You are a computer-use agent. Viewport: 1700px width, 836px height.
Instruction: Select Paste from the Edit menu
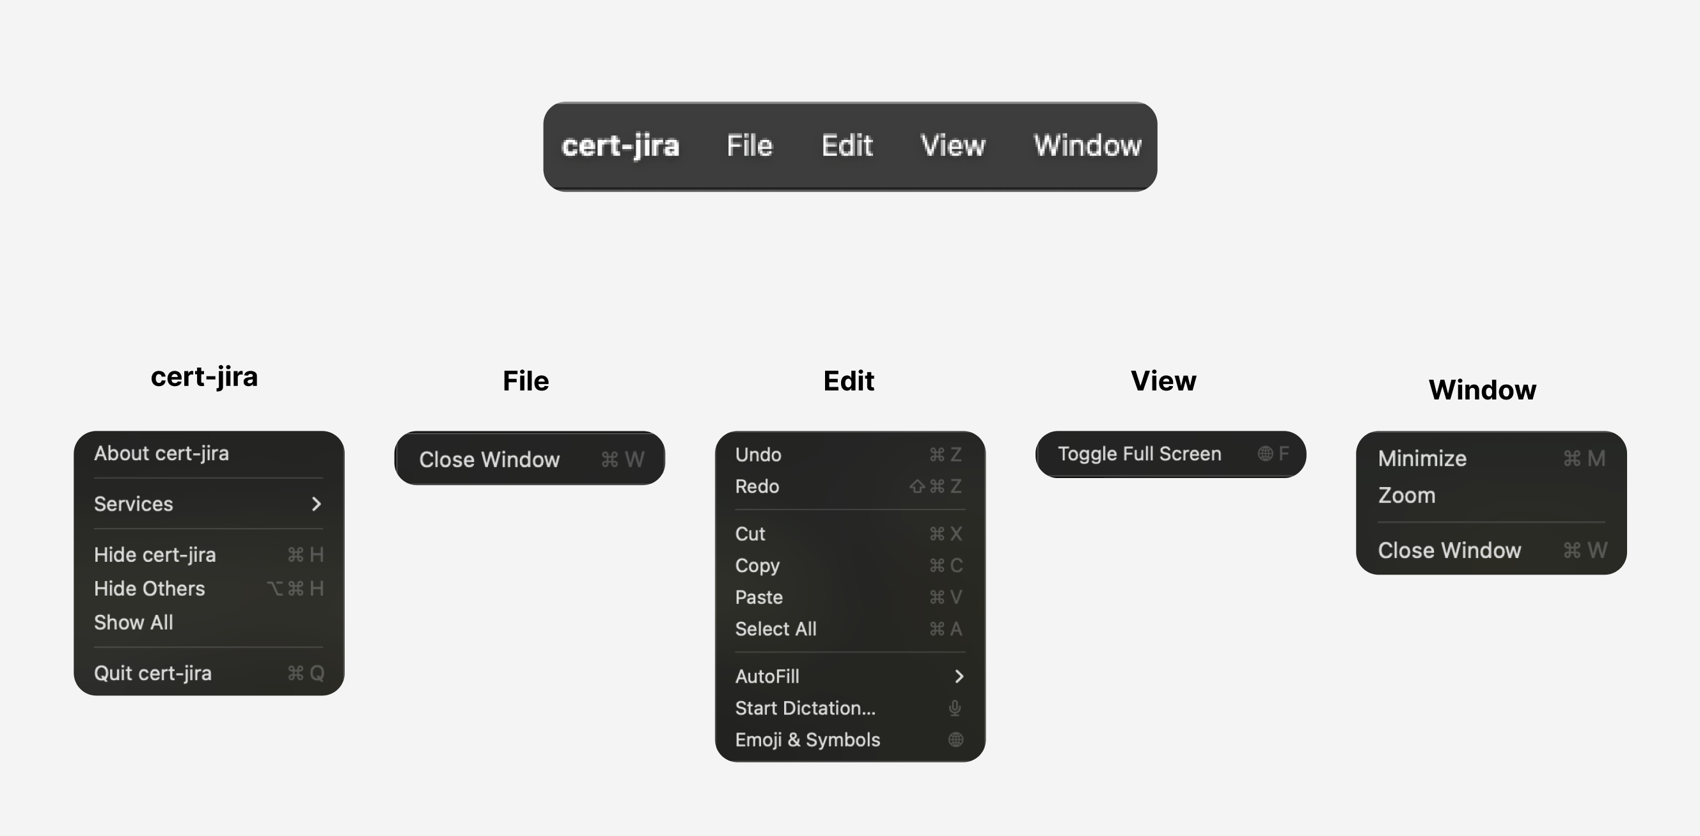pyautogui.click(x=759, y=598)
